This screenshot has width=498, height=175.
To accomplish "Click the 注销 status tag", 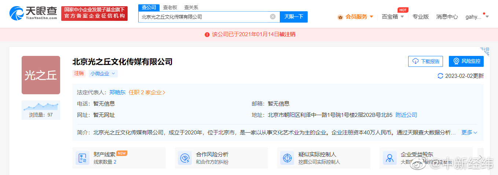I will [x=79, y=73].
